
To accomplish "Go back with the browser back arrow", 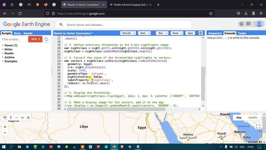I will (5, 13).
